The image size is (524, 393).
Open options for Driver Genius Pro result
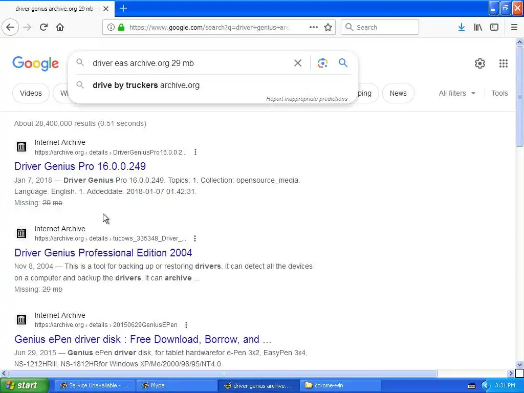pos(195,152)
